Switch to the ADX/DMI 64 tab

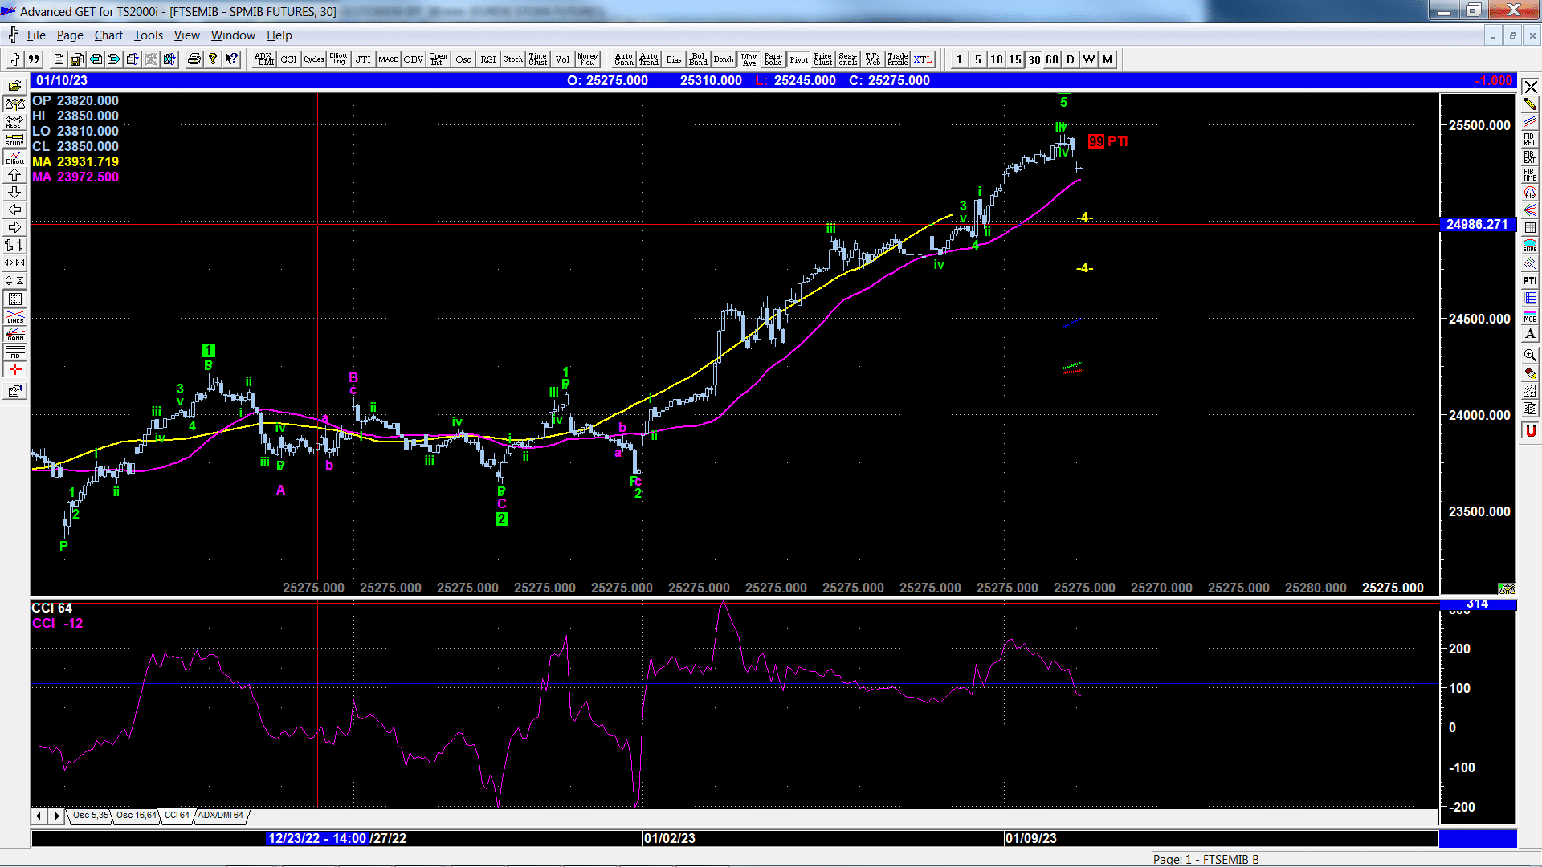(x=221, y=816)
